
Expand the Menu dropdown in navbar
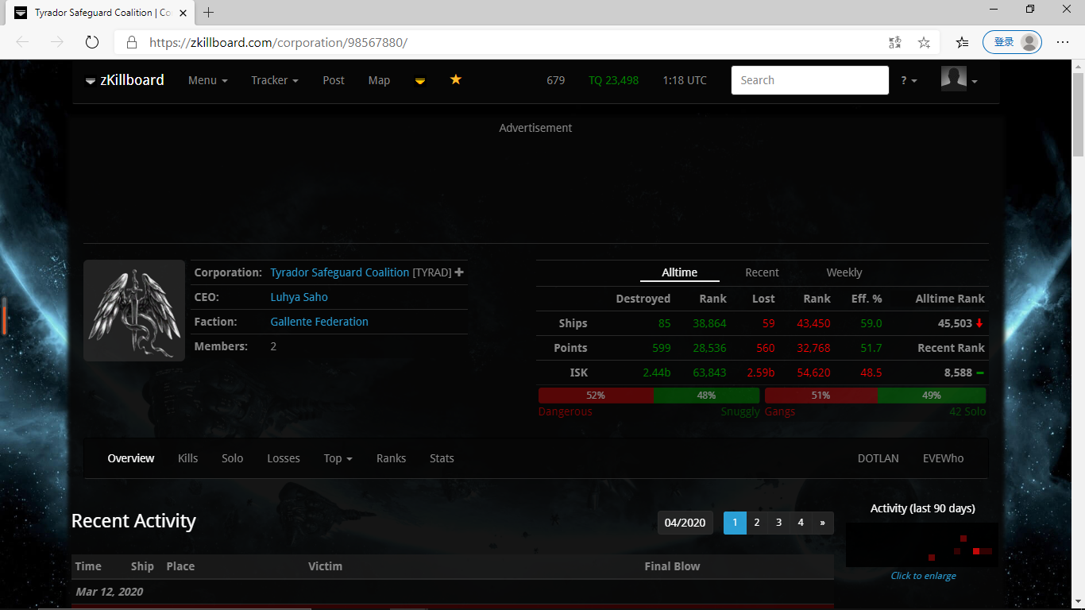point(207,80)
